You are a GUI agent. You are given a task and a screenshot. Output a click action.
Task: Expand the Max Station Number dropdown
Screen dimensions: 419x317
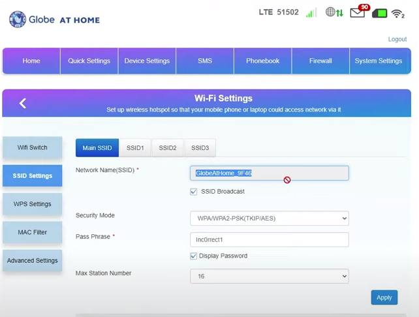(x=269, y=277)
